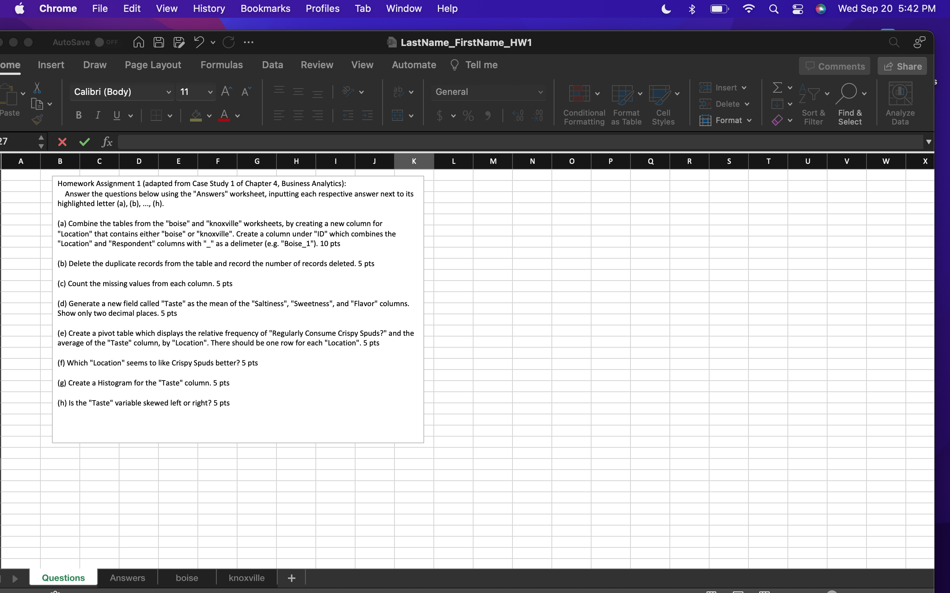Click the Redo arrow icon

(x=229, y=42)
